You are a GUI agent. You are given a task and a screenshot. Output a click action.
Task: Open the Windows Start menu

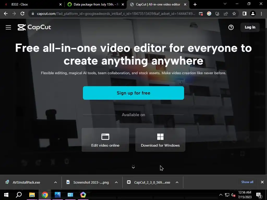pos(6,195)
